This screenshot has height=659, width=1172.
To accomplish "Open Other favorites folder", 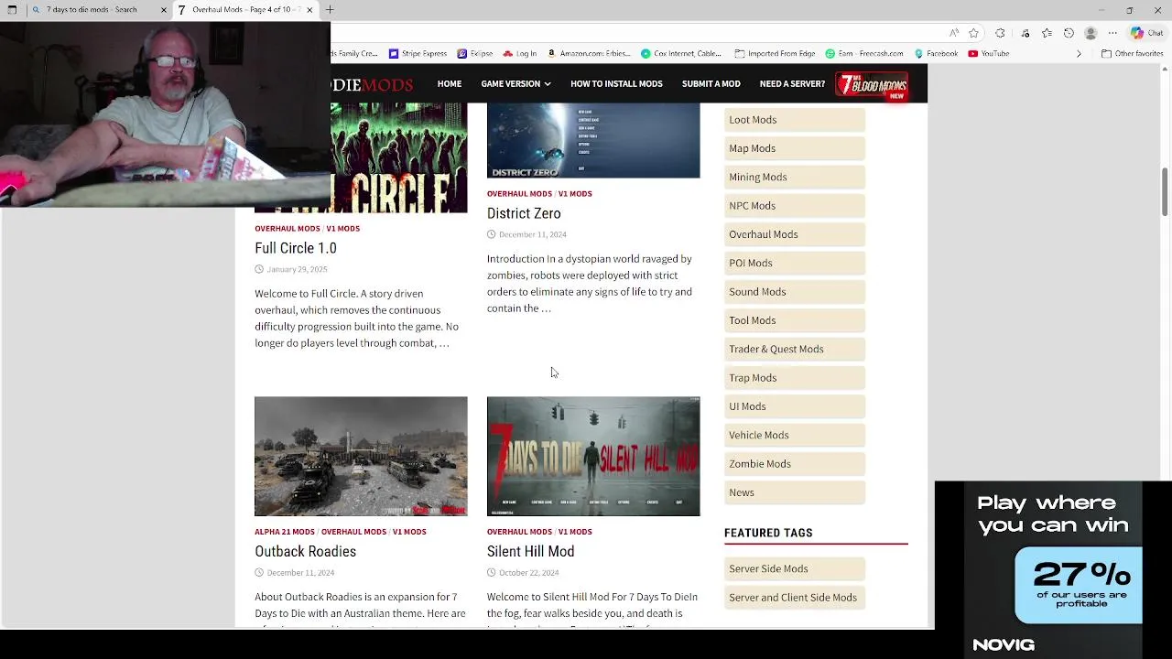I will point(1132,53).
